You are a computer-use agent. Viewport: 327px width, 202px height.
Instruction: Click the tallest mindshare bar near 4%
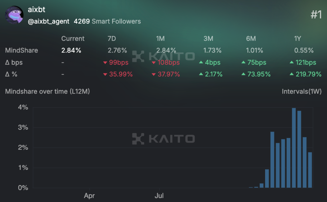pyautogui.click(x=294, y=148)
